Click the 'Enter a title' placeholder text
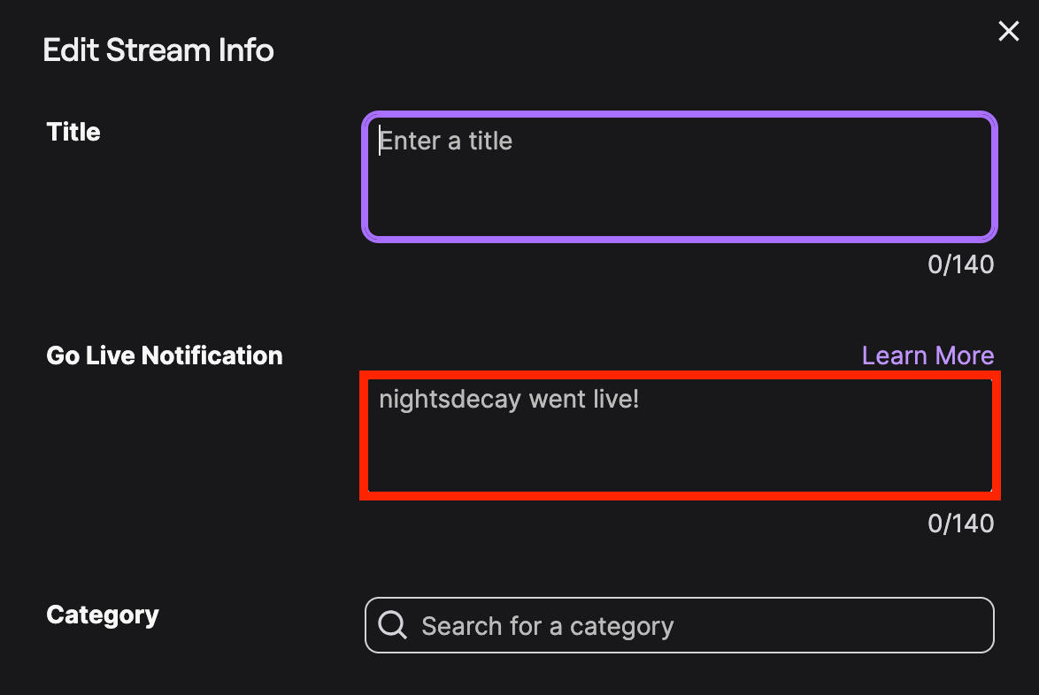 [446, 141]
